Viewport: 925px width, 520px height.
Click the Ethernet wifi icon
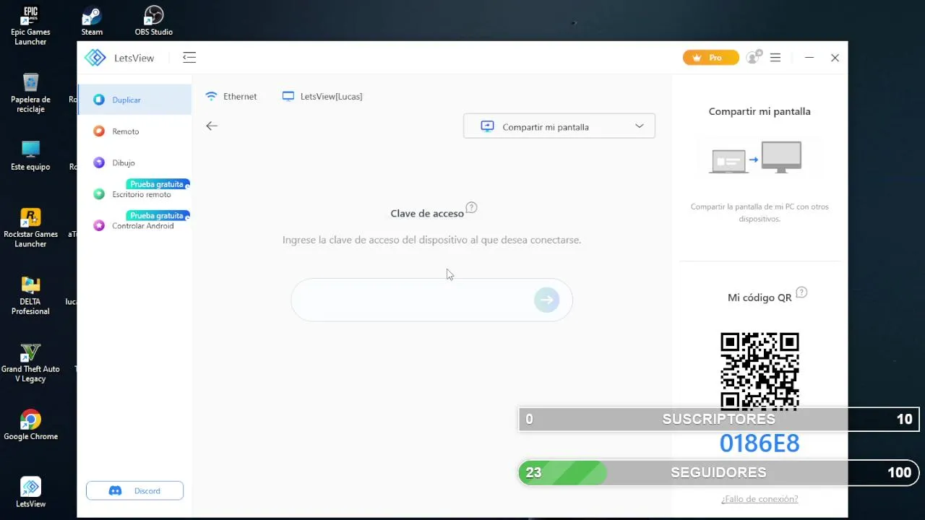[x=212, y=96]
